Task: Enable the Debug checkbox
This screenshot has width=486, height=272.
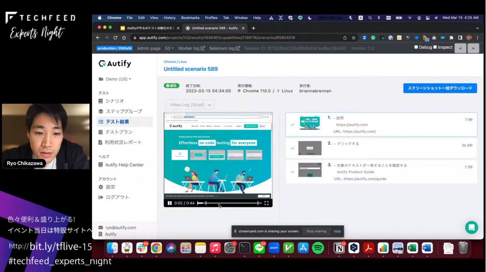Action: point(416,47)
